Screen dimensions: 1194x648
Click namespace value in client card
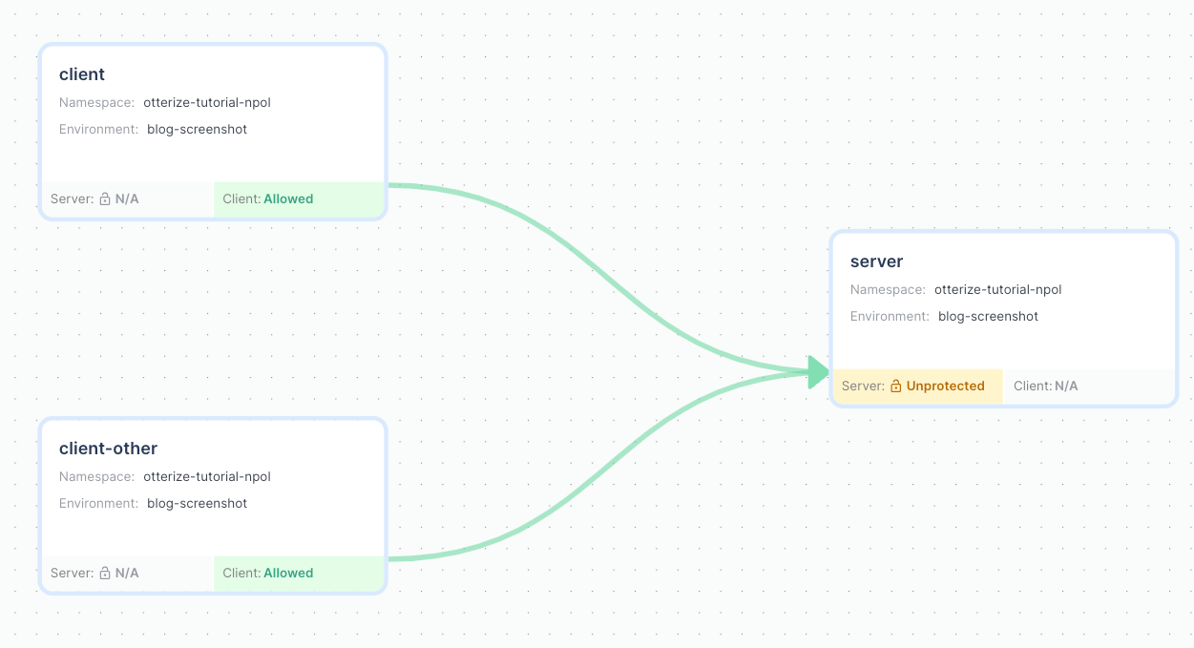pyautogui.click(x=207, y=102)
